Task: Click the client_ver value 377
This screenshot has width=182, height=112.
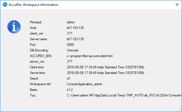Action: click(69, 33)
